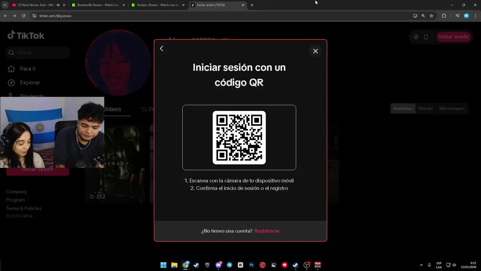The image size is (481, 271).
Task: Open the volume speaker tray icon
Action: click(x=454, y=265)
